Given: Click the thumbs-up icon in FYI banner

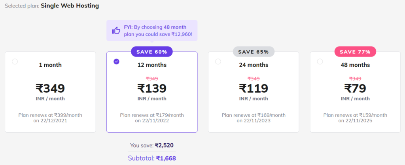Looking at the screenshot, I should [x=116, y=31].
